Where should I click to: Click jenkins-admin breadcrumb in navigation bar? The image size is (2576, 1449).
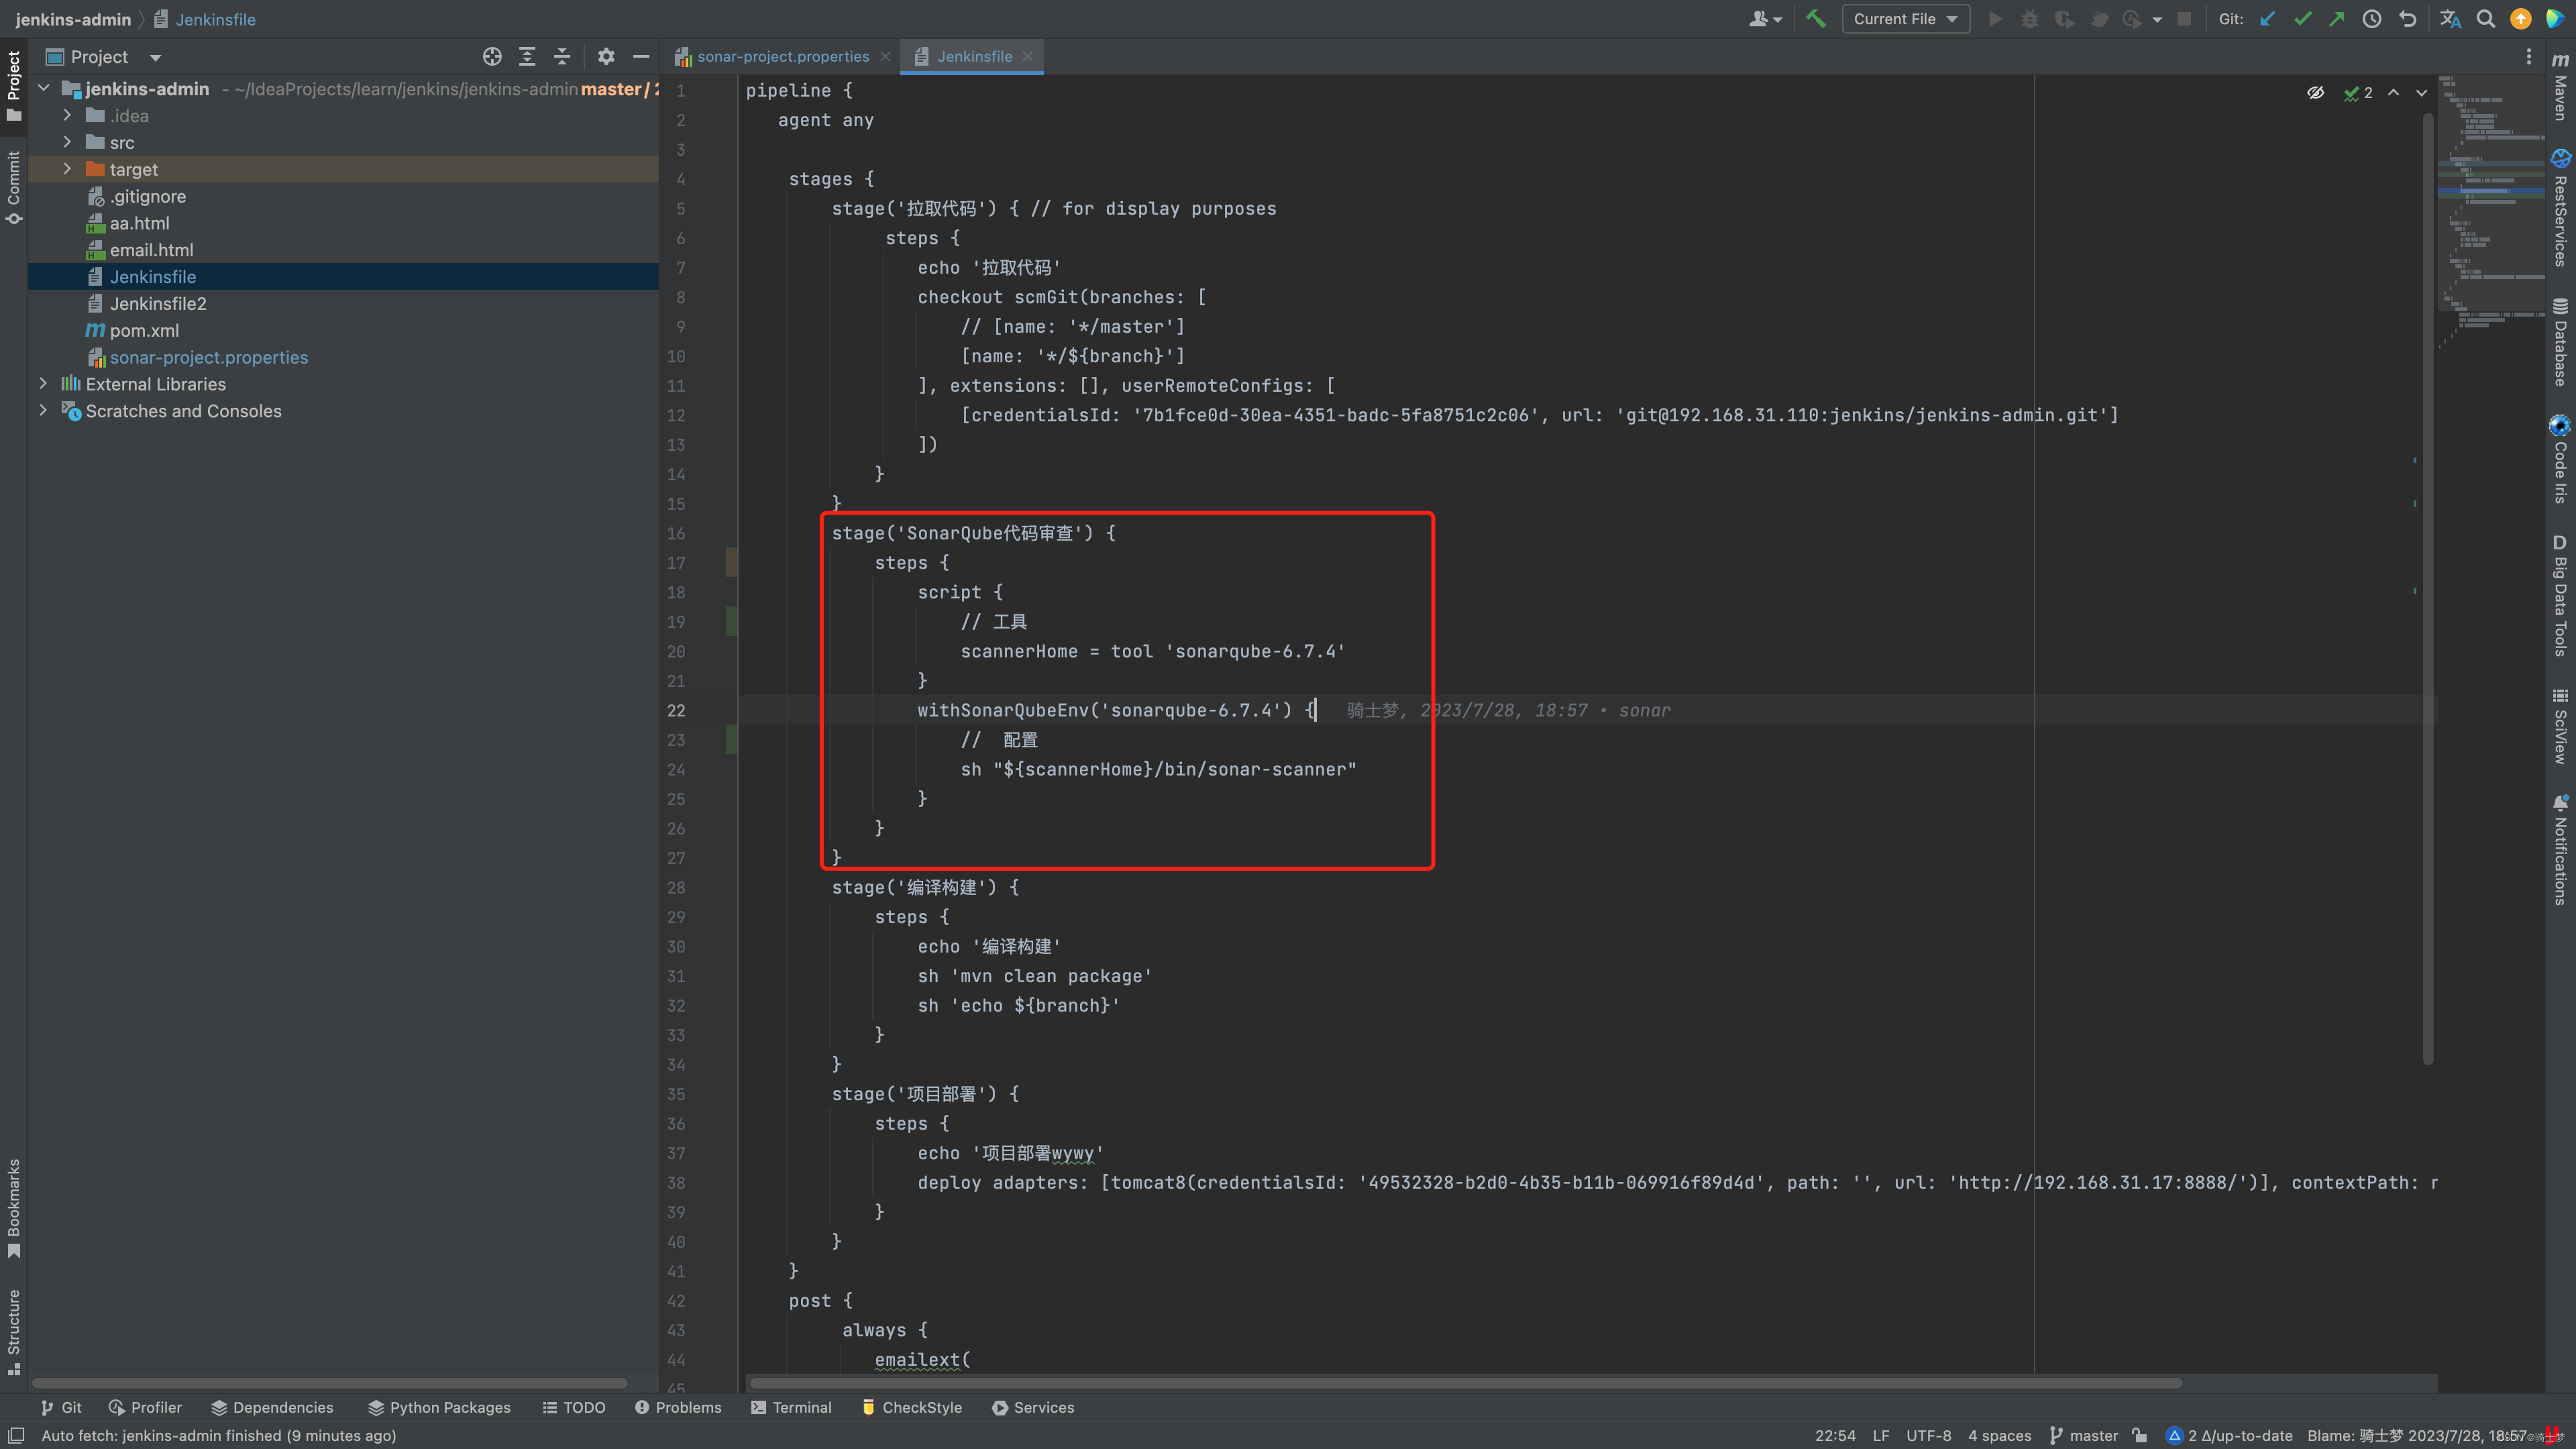pyautogui.click(x=73, y=19)
